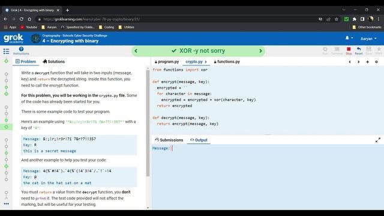Switch to next editor file arrow

359,62
